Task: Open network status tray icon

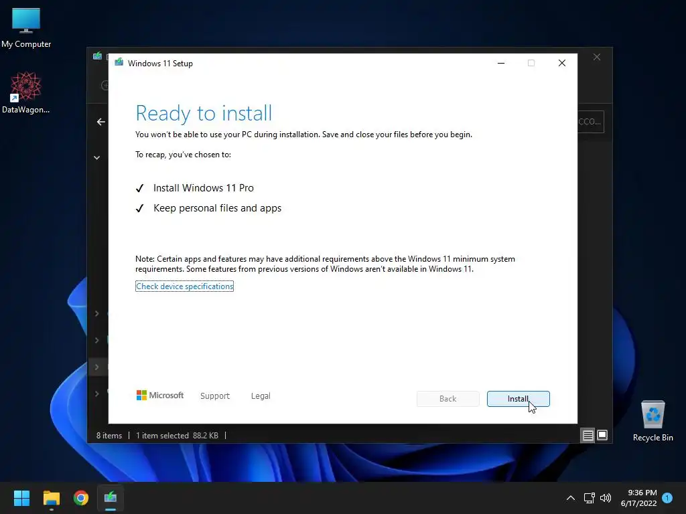Action: pyautogui.click(x=589, y=498)
